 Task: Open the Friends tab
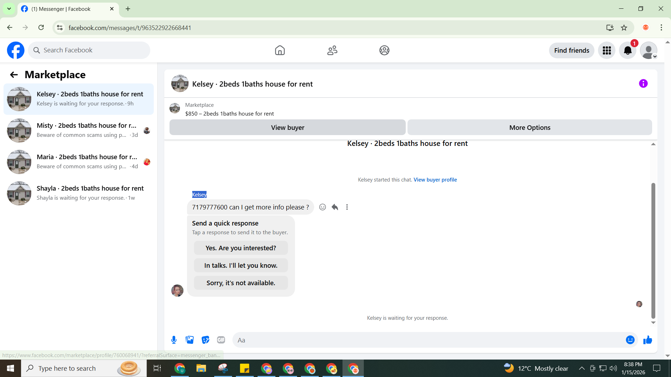(332, 51)
